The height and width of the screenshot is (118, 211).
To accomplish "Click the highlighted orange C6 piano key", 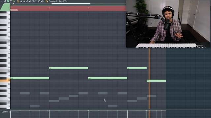I will [5, 80].
